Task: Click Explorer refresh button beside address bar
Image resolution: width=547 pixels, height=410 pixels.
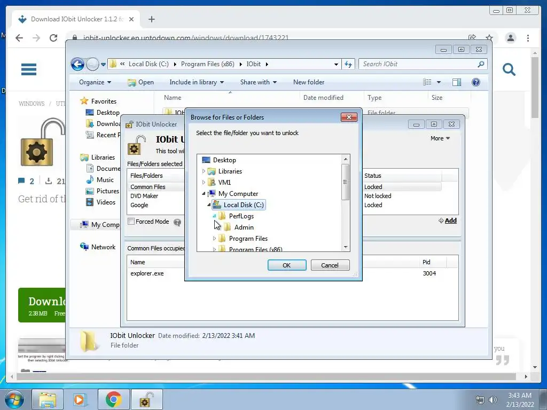Action: pyautogui.click(x=348, y=64)
